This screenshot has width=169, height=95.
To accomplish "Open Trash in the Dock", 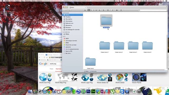I will pos(139,92).
